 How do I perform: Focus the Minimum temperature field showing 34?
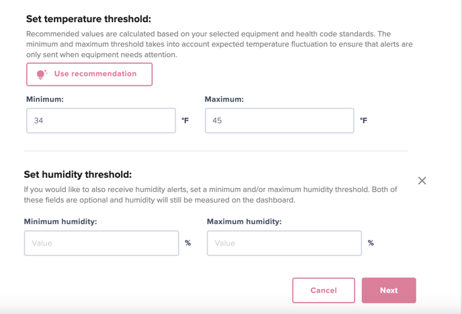(101, 121)
